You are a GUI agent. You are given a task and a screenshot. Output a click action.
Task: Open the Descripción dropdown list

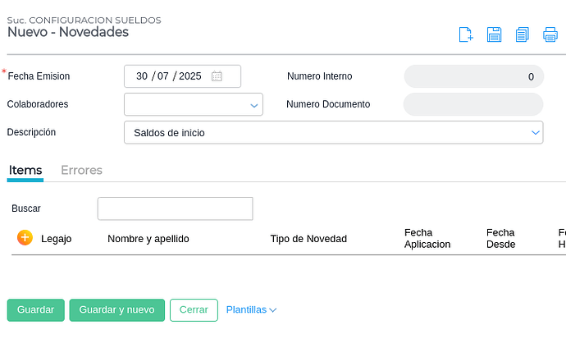(535, 132)
